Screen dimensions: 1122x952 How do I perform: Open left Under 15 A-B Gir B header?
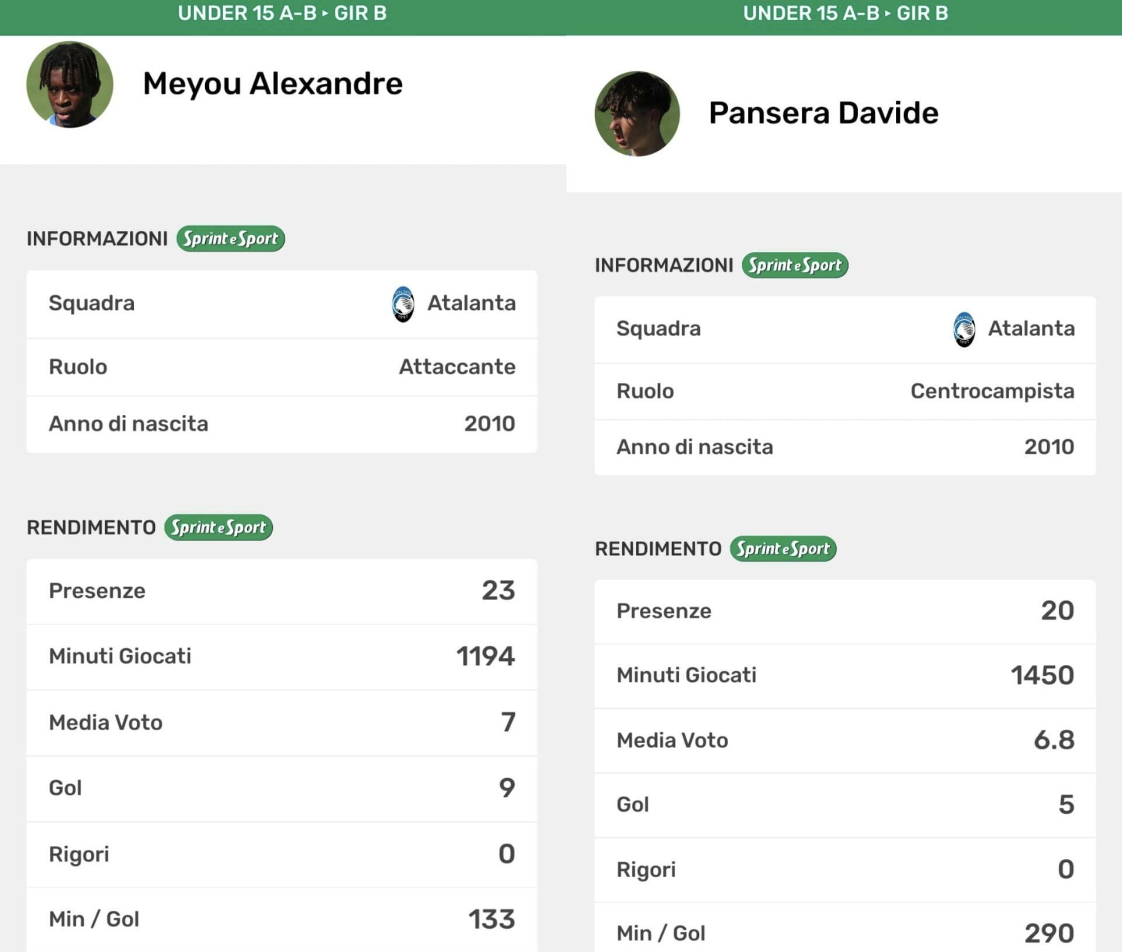point(282,13)
